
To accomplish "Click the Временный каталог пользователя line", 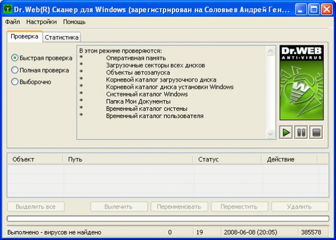I will click(x=155, y=116).
